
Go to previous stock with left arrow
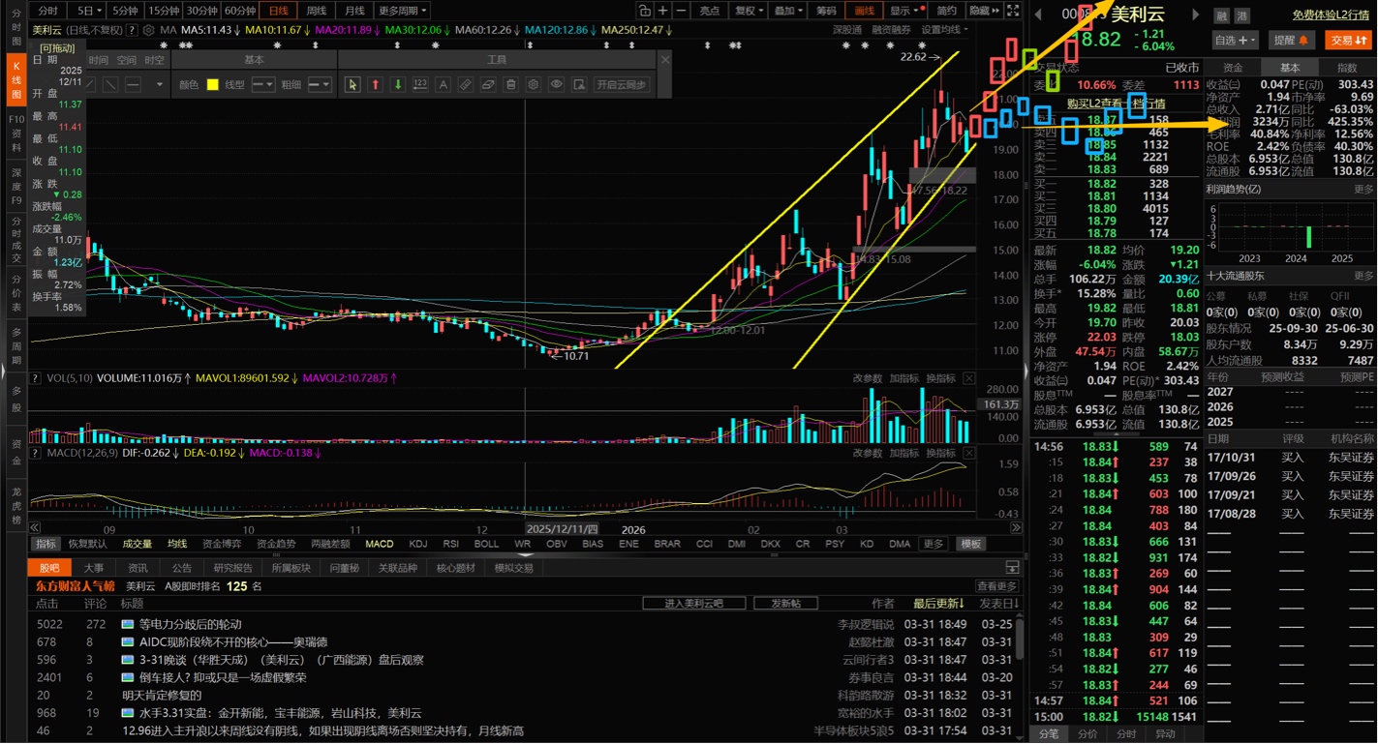coord(1038,15)
